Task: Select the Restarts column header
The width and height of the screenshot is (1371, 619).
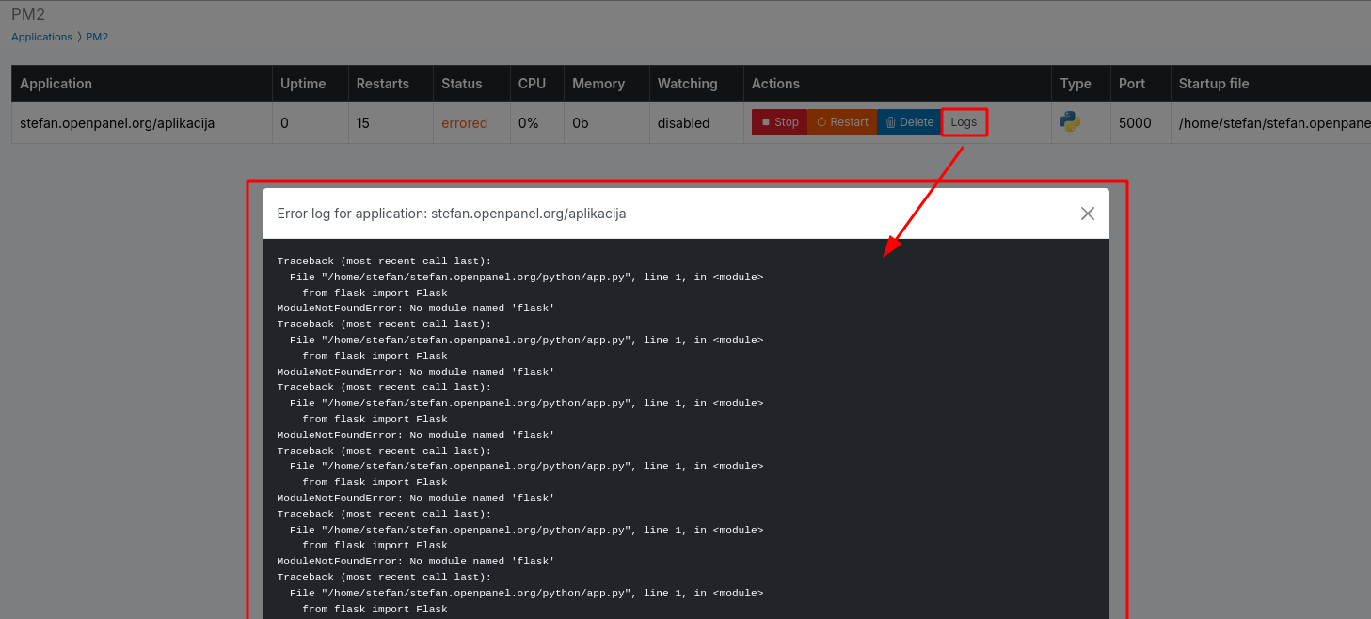Action: tap(391, 83)
